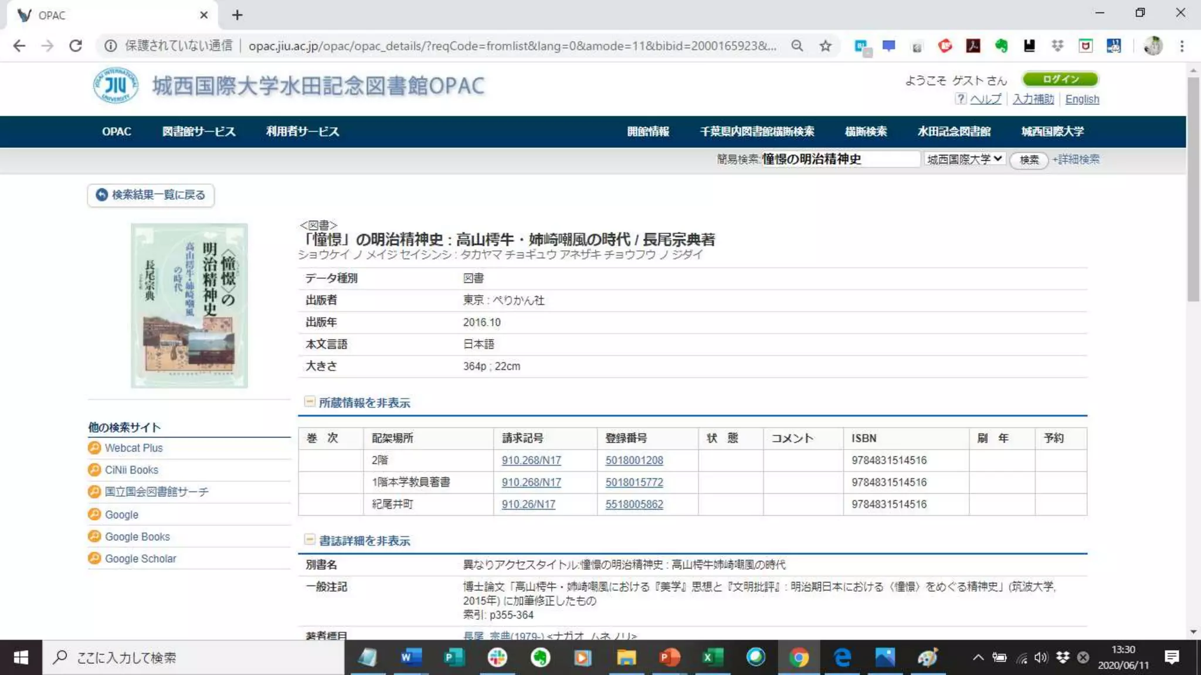Image resolution: width=1201 pixels, height=675 pixels.
Task: Click the Webcat Plus search icon
Action: coord(94,448)
